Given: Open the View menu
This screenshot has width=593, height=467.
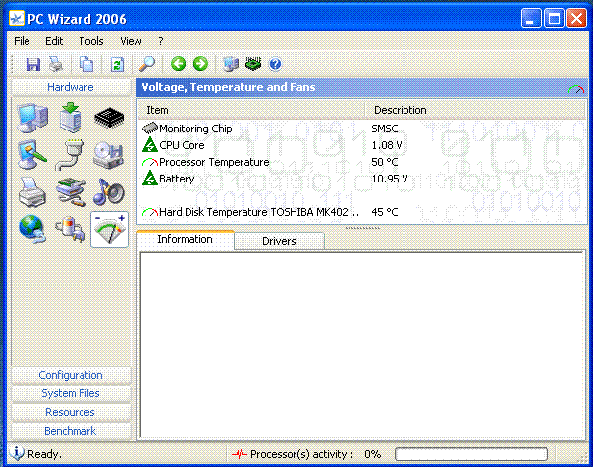Looking at the screenshot, I should [131, 41].
